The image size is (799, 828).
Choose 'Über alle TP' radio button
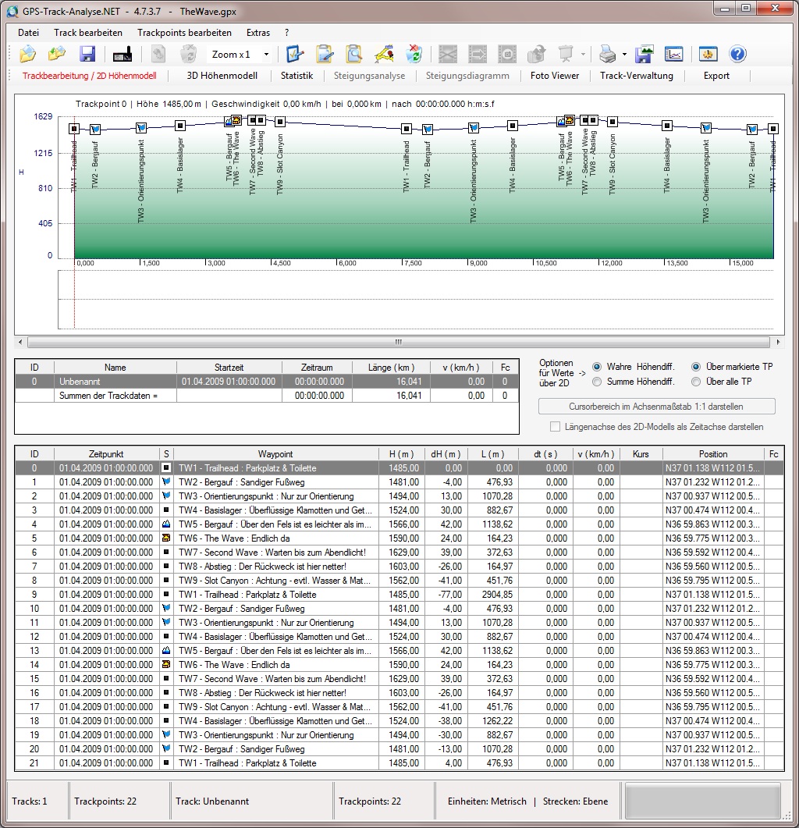click(x=697, y=382)
